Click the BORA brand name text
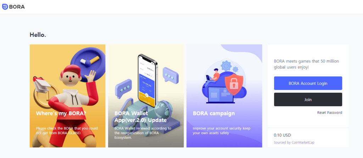363x158 pixels. pos(17,7)
